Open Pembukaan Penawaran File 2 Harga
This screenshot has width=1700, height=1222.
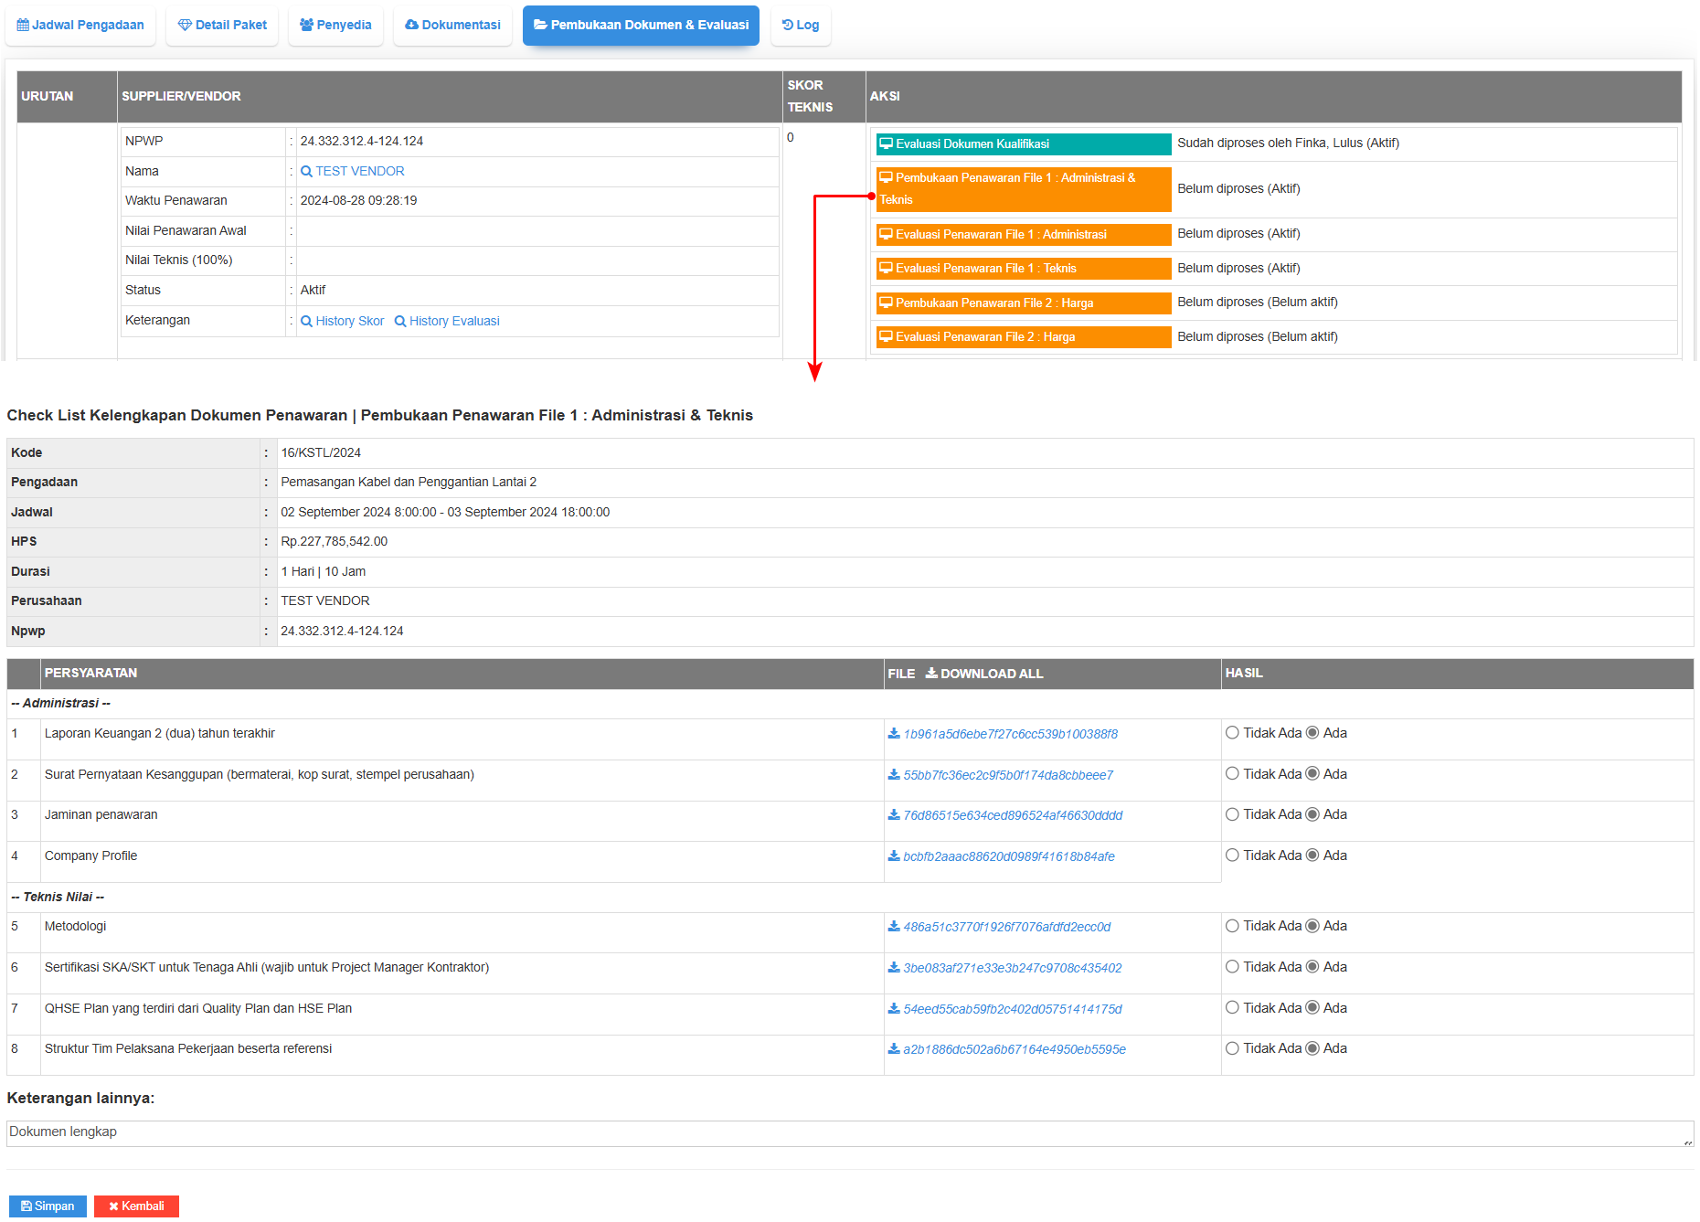(1023, 303)
